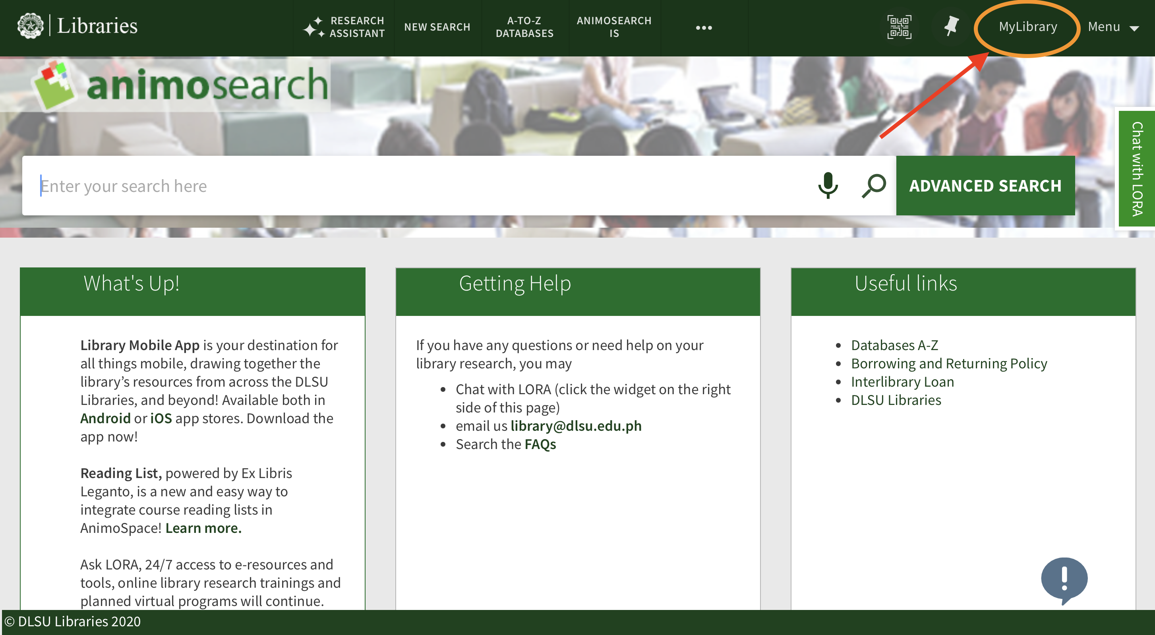Screen dimensions: 1155x635
Task: Expand the Menu dropdown
Action: point(1113,27)
